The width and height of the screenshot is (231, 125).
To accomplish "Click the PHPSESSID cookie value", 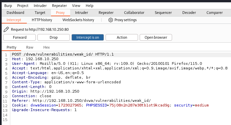I will (x=139, y=105).
